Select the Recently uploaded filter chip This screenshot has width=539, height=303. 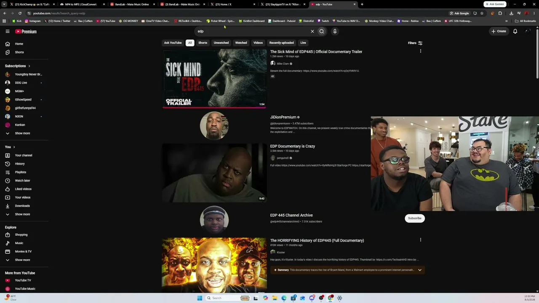(x=282, y=43)
